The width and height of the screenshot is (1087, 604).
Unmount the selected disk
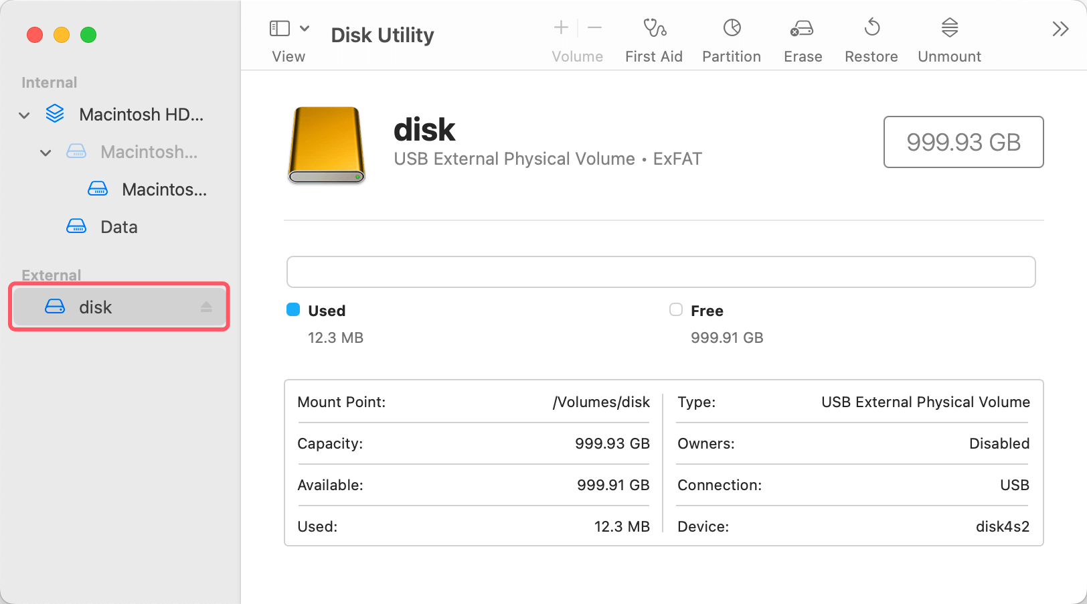coord(948,38)
